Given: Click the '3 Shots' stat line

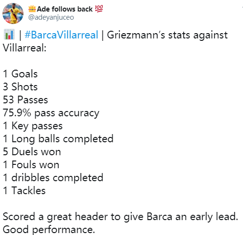Looking at the screenshot, I should tap(20, 87).
